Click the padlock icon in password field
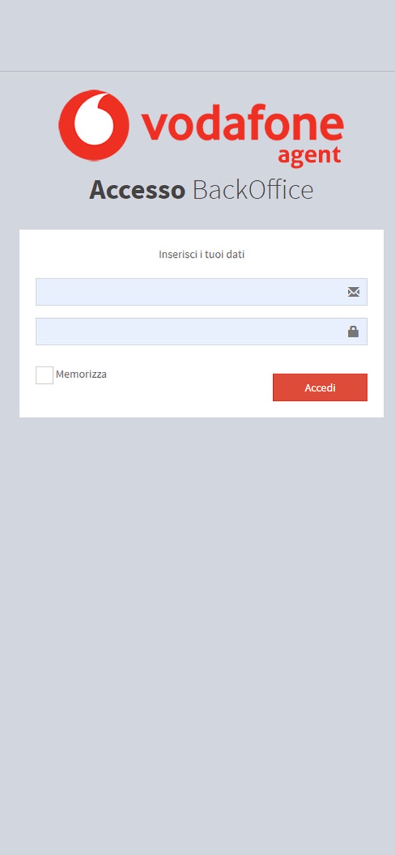The width and height of the screenshot is (395, 855). pos(353,331)
